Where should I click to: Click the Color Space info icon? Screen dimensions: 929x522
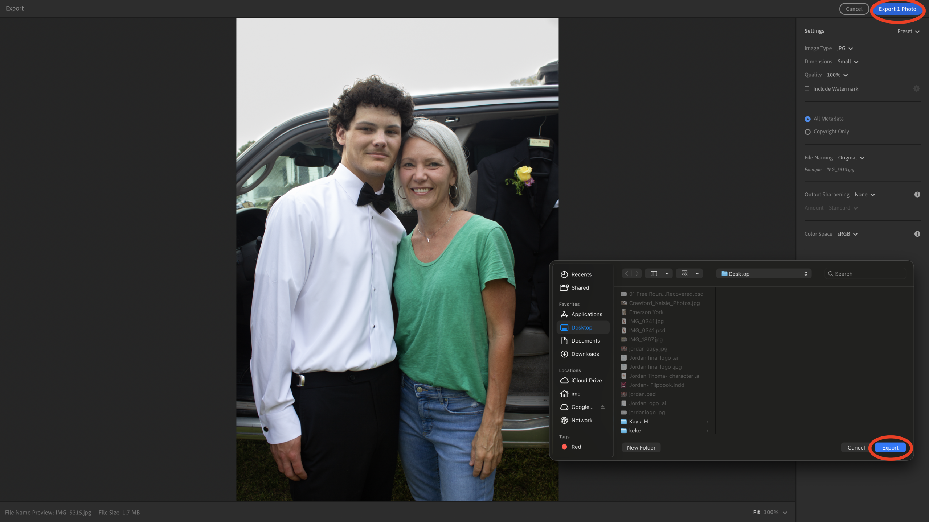pyautogui.click(x=917, y=234)
